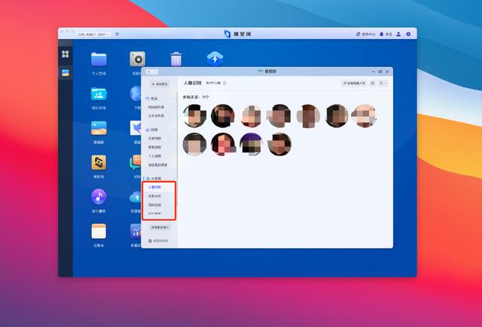482x327 pixels.
Task: Open the blue lightning bolt desktop app
Action: [x=215, y=59]
